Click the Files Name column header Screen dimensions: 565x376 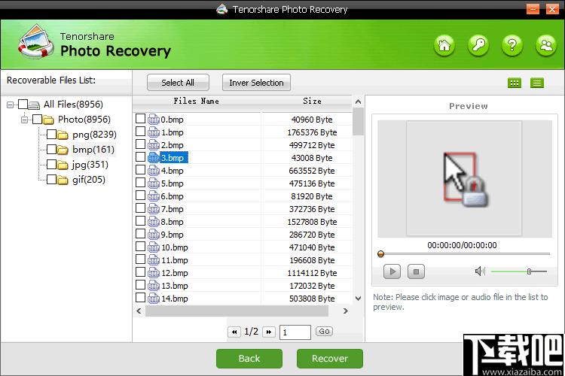pyautogui.click(x=197, y=101)
